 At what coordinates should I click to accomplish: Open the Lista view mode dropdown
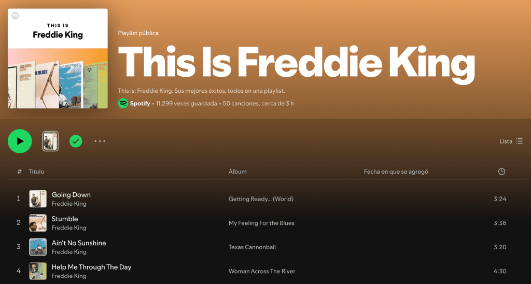click(x=511, y=141)
